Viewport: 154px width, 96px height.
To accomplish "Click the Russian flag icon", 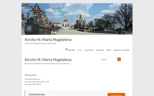I will (x=66, y=49).
